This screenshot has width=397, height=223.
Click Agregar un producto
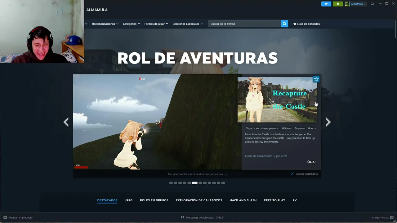(x=20, y=217)
